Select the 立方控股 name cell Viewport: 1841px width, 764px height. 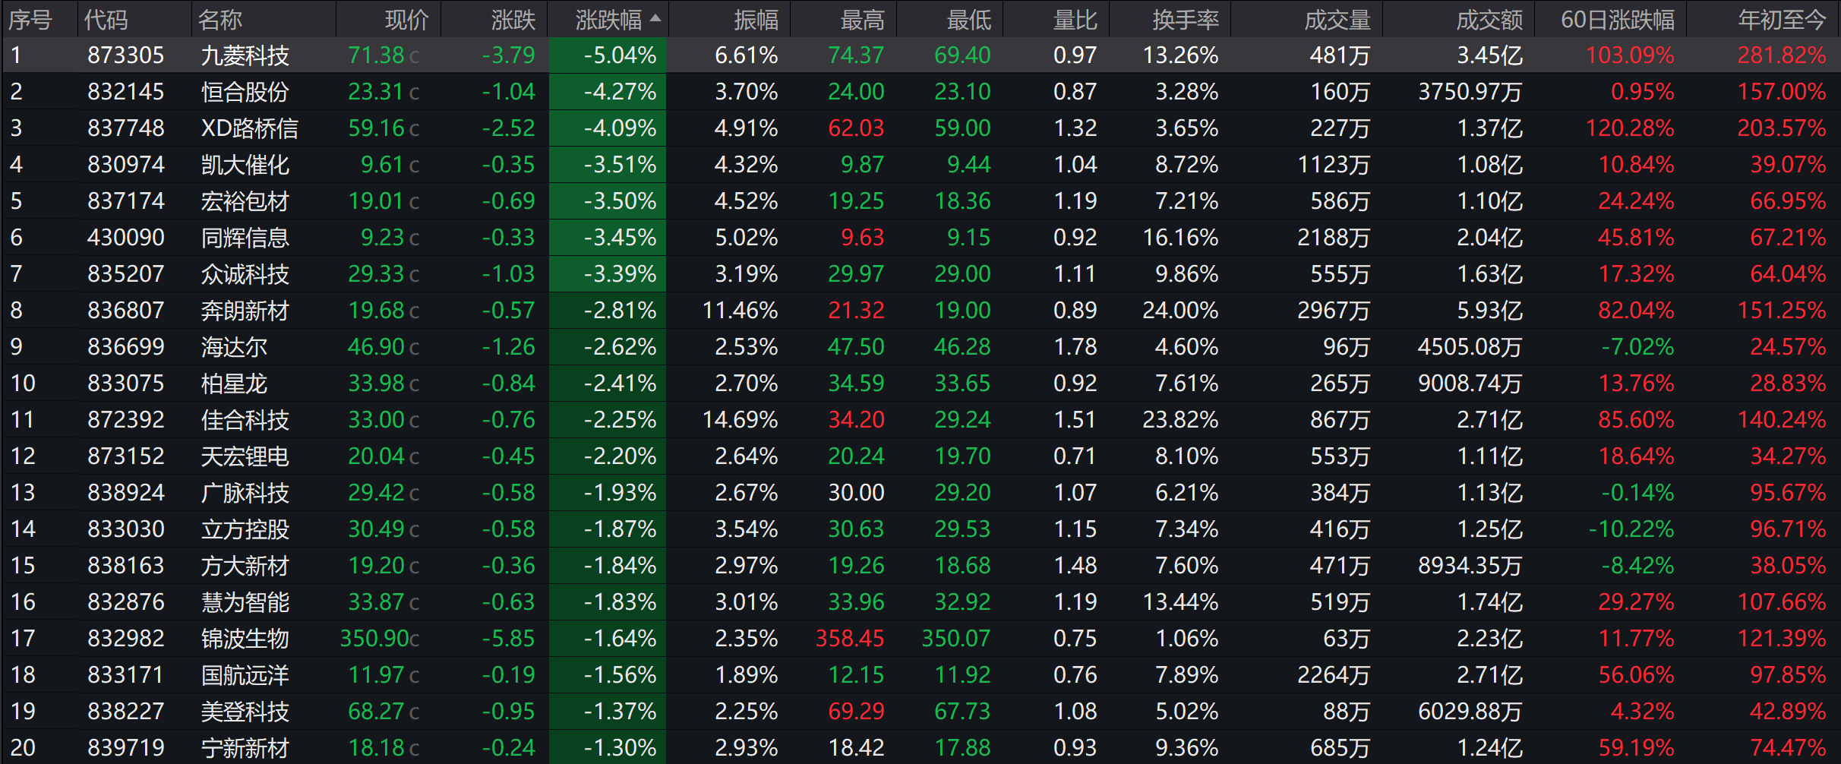245,529
